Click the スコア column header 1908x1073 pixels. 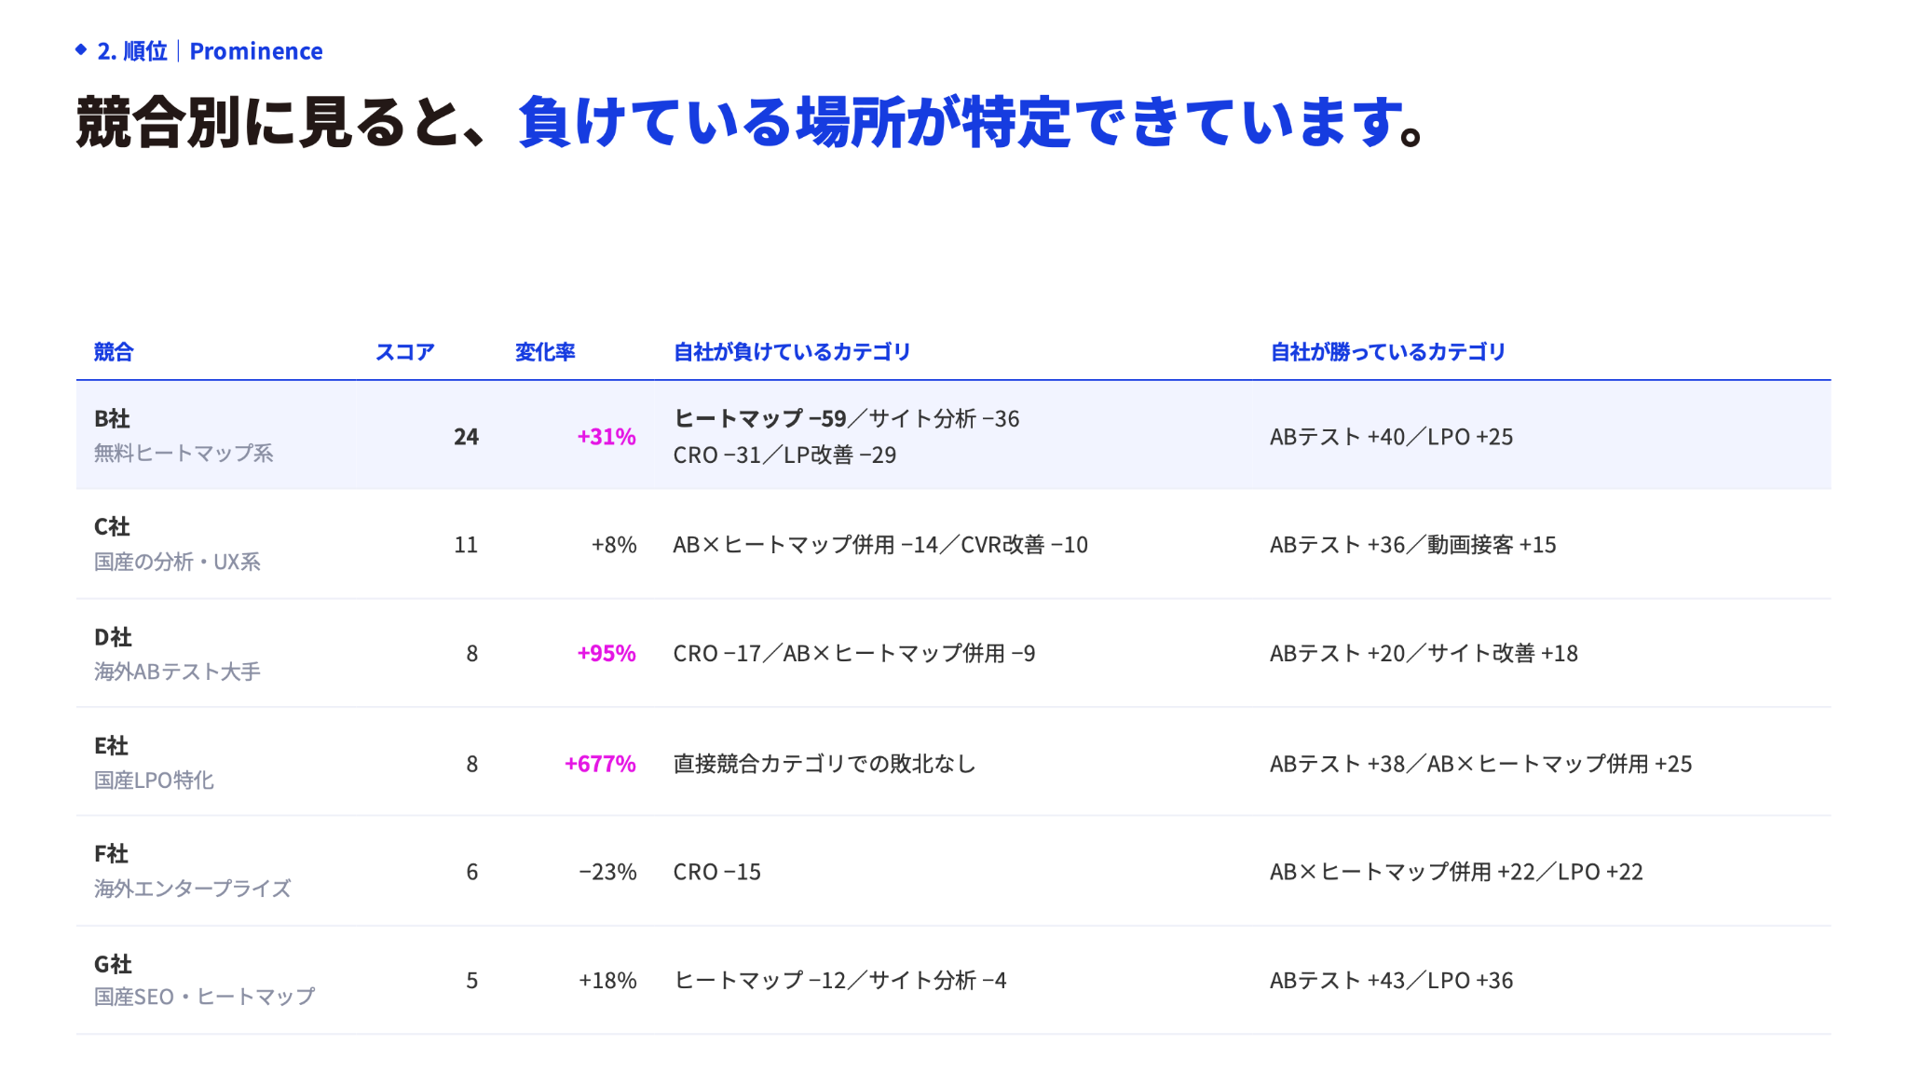(x=405, y=352)
